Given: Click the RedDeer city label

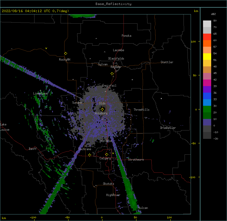Looking at the screenshot, I should 116,67.
